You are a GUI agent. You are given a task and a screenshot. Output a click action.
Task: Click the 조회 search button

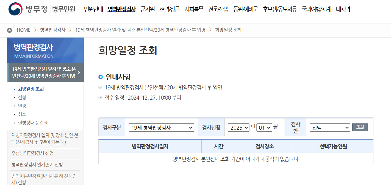360,127
